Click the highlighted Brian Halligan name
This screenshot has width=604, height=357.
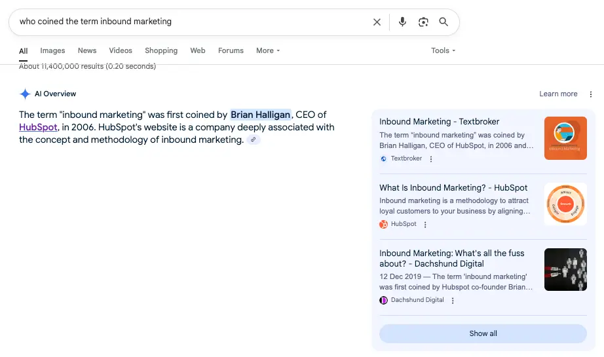pos(260,115)
